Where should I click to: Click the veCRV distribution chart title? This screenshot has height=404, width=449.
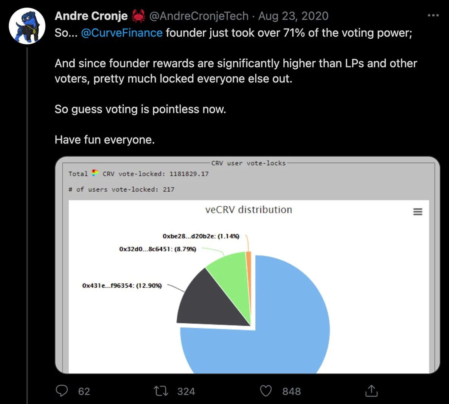pos(249,210)
